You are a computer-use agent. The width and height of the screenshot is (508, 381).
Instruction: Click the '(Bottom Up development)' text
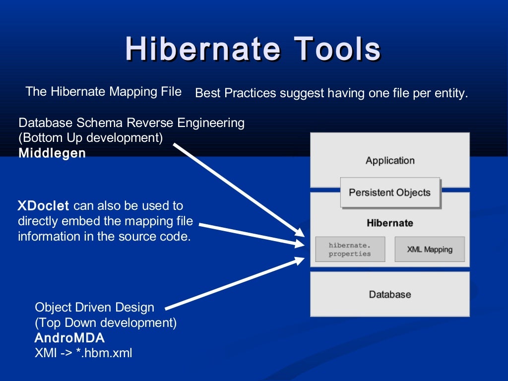point(91,138)
